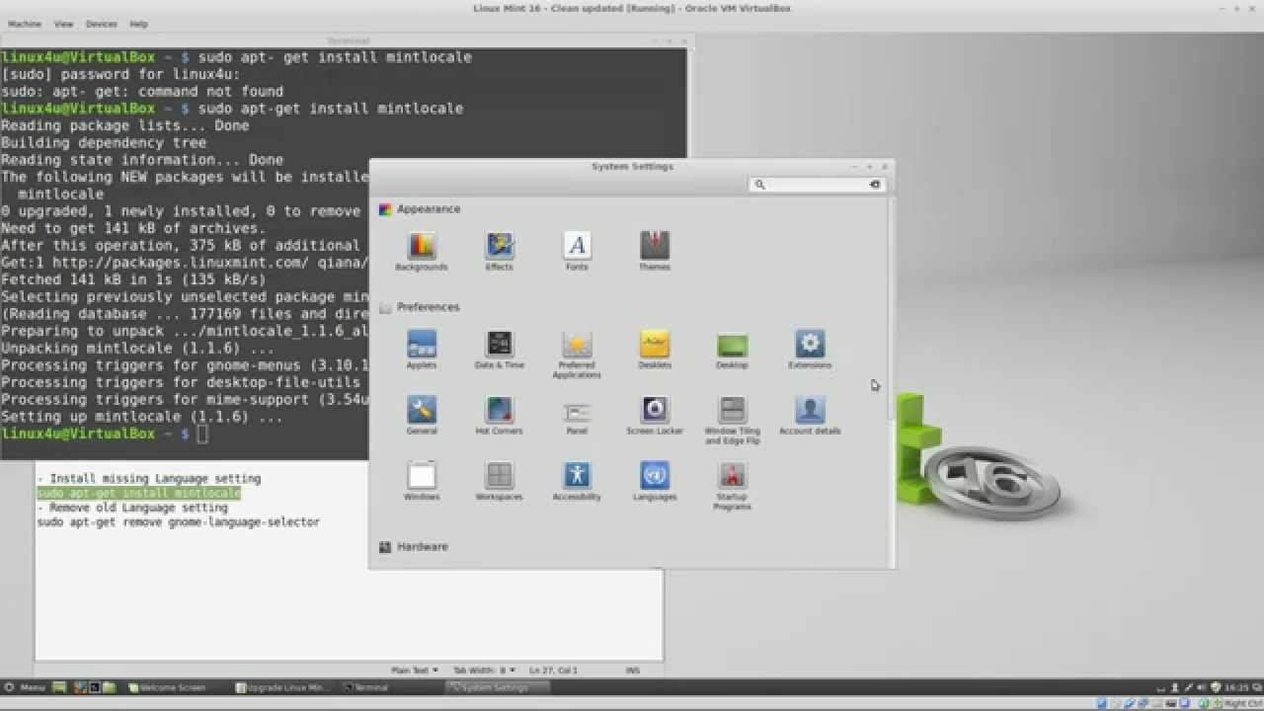Image resolution: width=1264 pixels, height=711 pixels.
Task: Open Windows settings
Action: pos(422,482)
